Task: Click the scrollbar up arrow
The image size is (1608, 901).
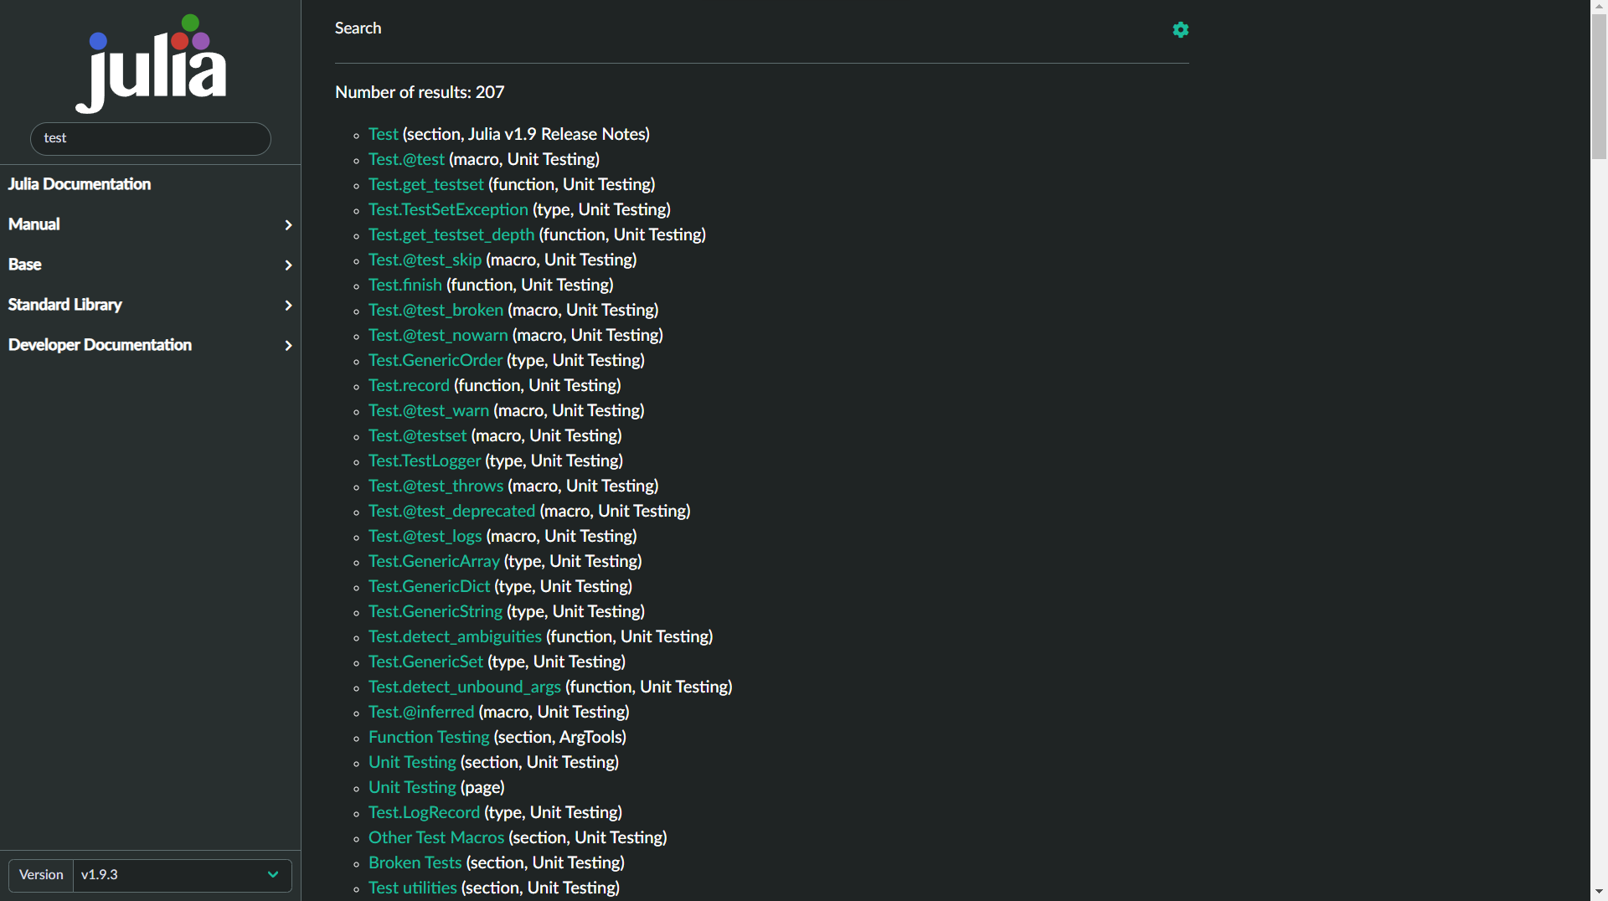Action: pos(1599,7)
